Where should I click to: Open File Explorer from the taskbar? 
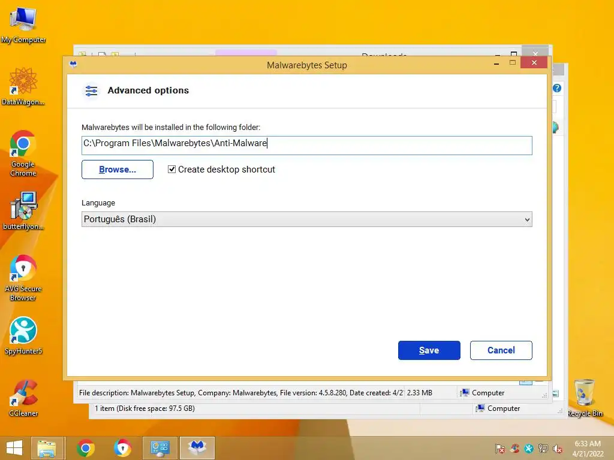coord(47,448)
